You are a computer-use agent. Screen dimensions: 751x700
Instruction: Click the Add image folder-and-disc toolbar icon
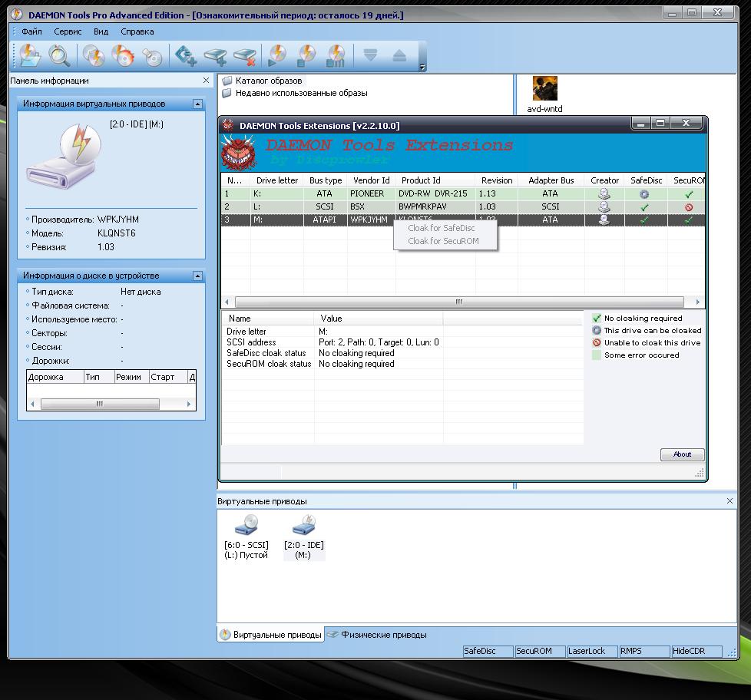30,55
